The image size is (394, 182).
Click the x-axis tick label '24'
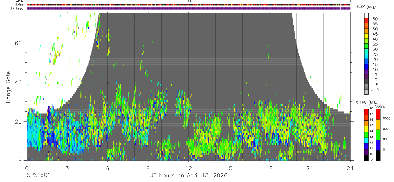pos(350,169)
